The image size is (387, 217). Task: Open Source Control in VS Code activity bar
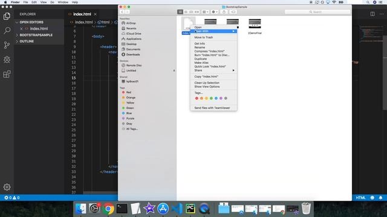click(x=7, y=45)
